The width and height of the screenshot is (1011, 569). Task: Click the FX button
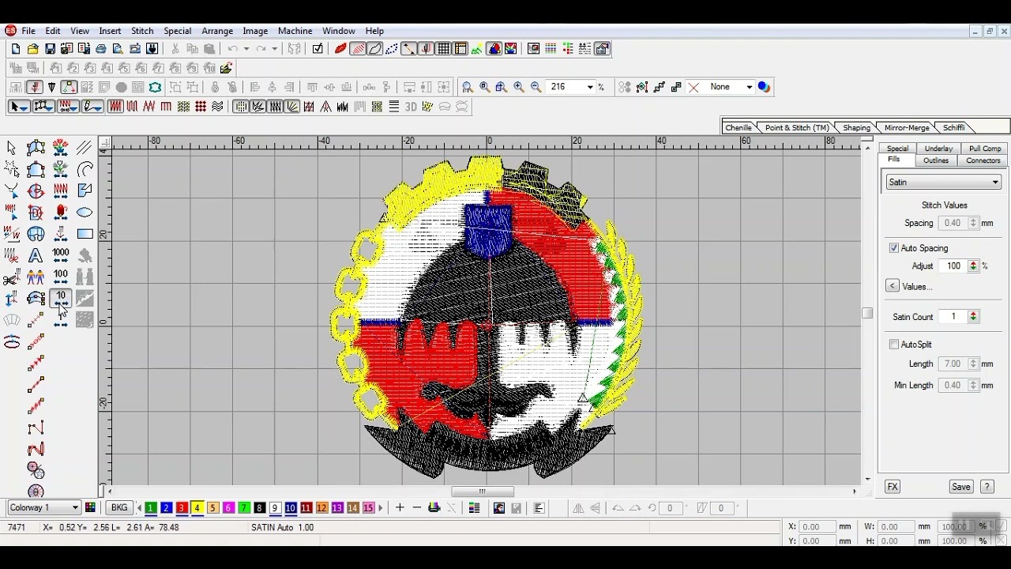[x=893, y=487]
